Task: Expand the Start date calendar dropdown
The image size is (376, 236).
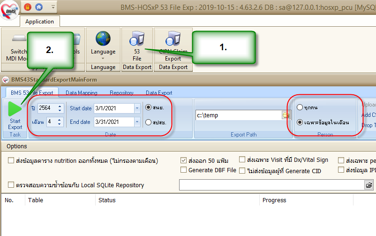Action: [137, 108]
